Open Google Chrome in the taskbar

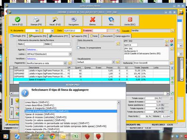point(52,136)
